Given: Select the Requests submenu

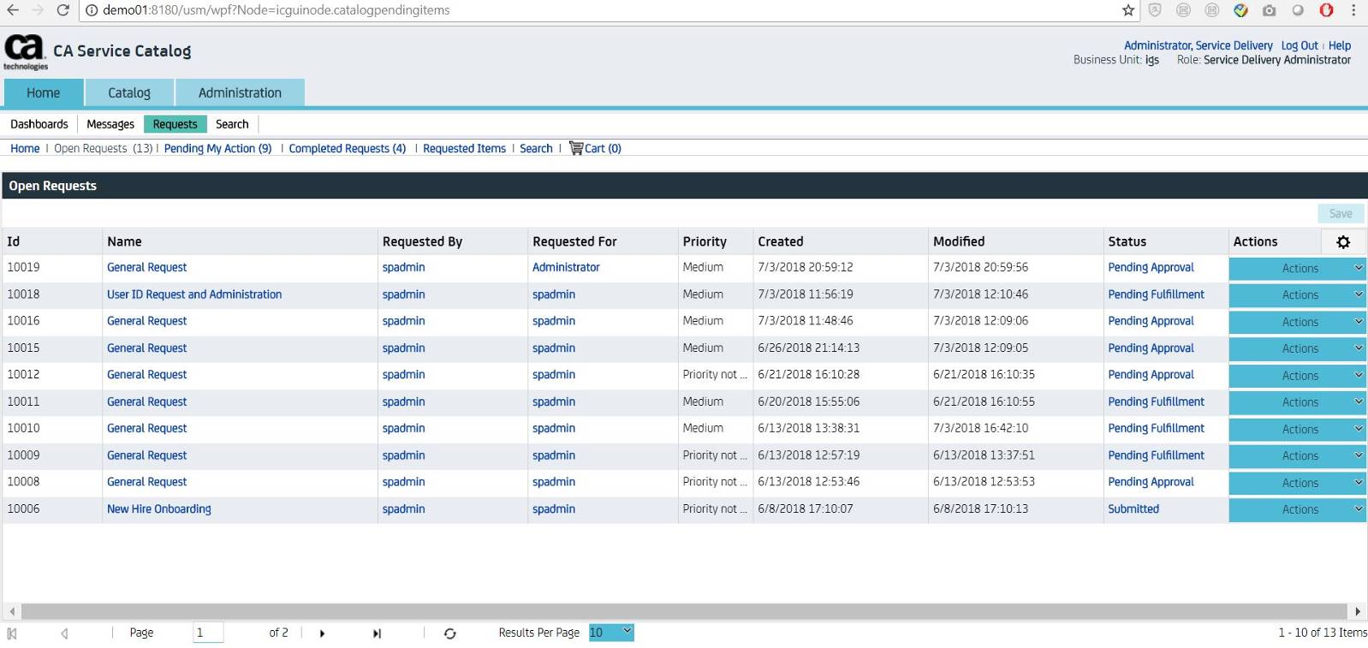Looking at the screenshot, I should (x=175, y=124).
